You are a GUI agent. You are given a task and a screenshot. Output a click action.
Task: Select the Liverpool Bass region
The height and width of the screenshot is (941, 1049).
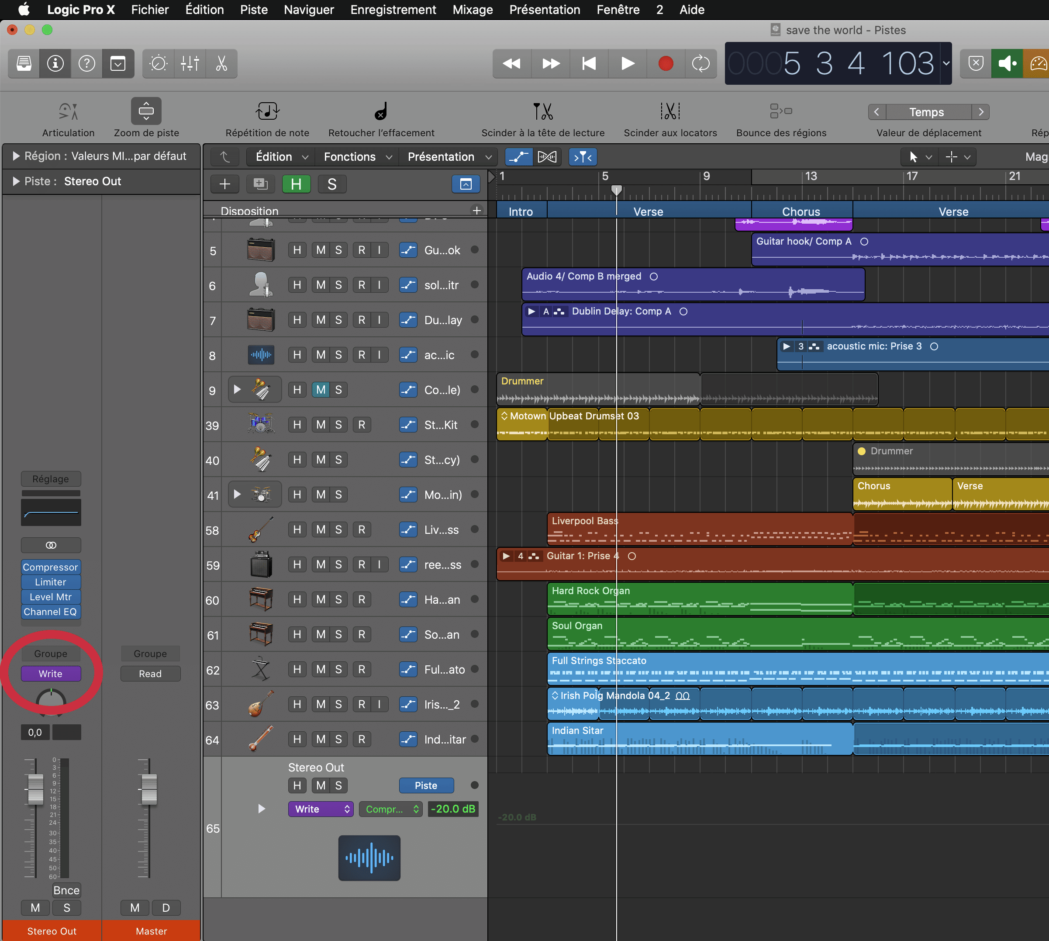click(700, 529)
